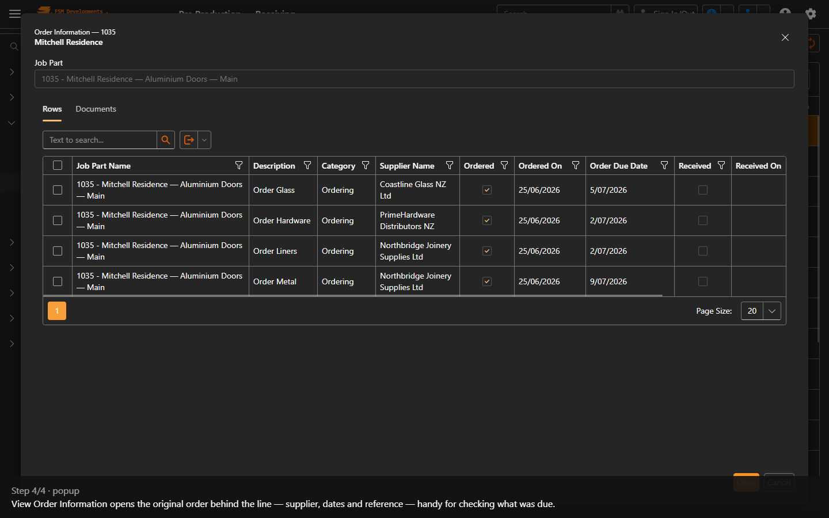Open the settings gear icon

(x=811, y=14)
